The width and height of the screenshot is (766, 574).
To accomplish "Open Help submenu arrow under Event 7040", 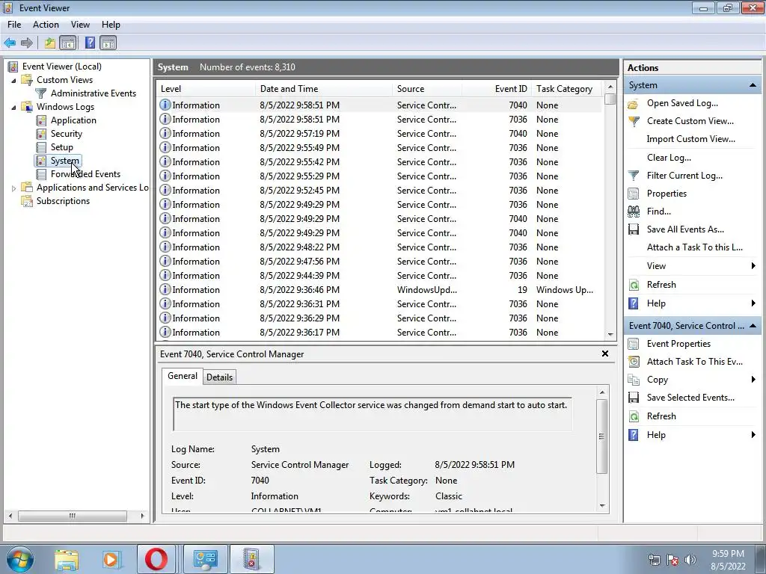I will click(x=753, y=435).
